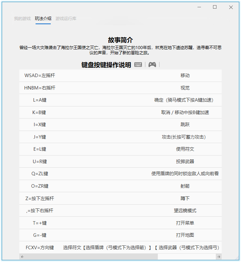Select the 使用符文 action cell
This screenshot has width=241, height=262.
point(185,149)
